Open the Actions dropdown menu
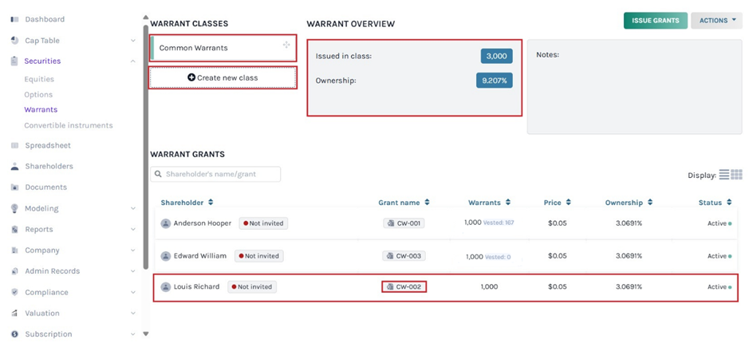The image size is (749, 347). (x=716, y=21)
